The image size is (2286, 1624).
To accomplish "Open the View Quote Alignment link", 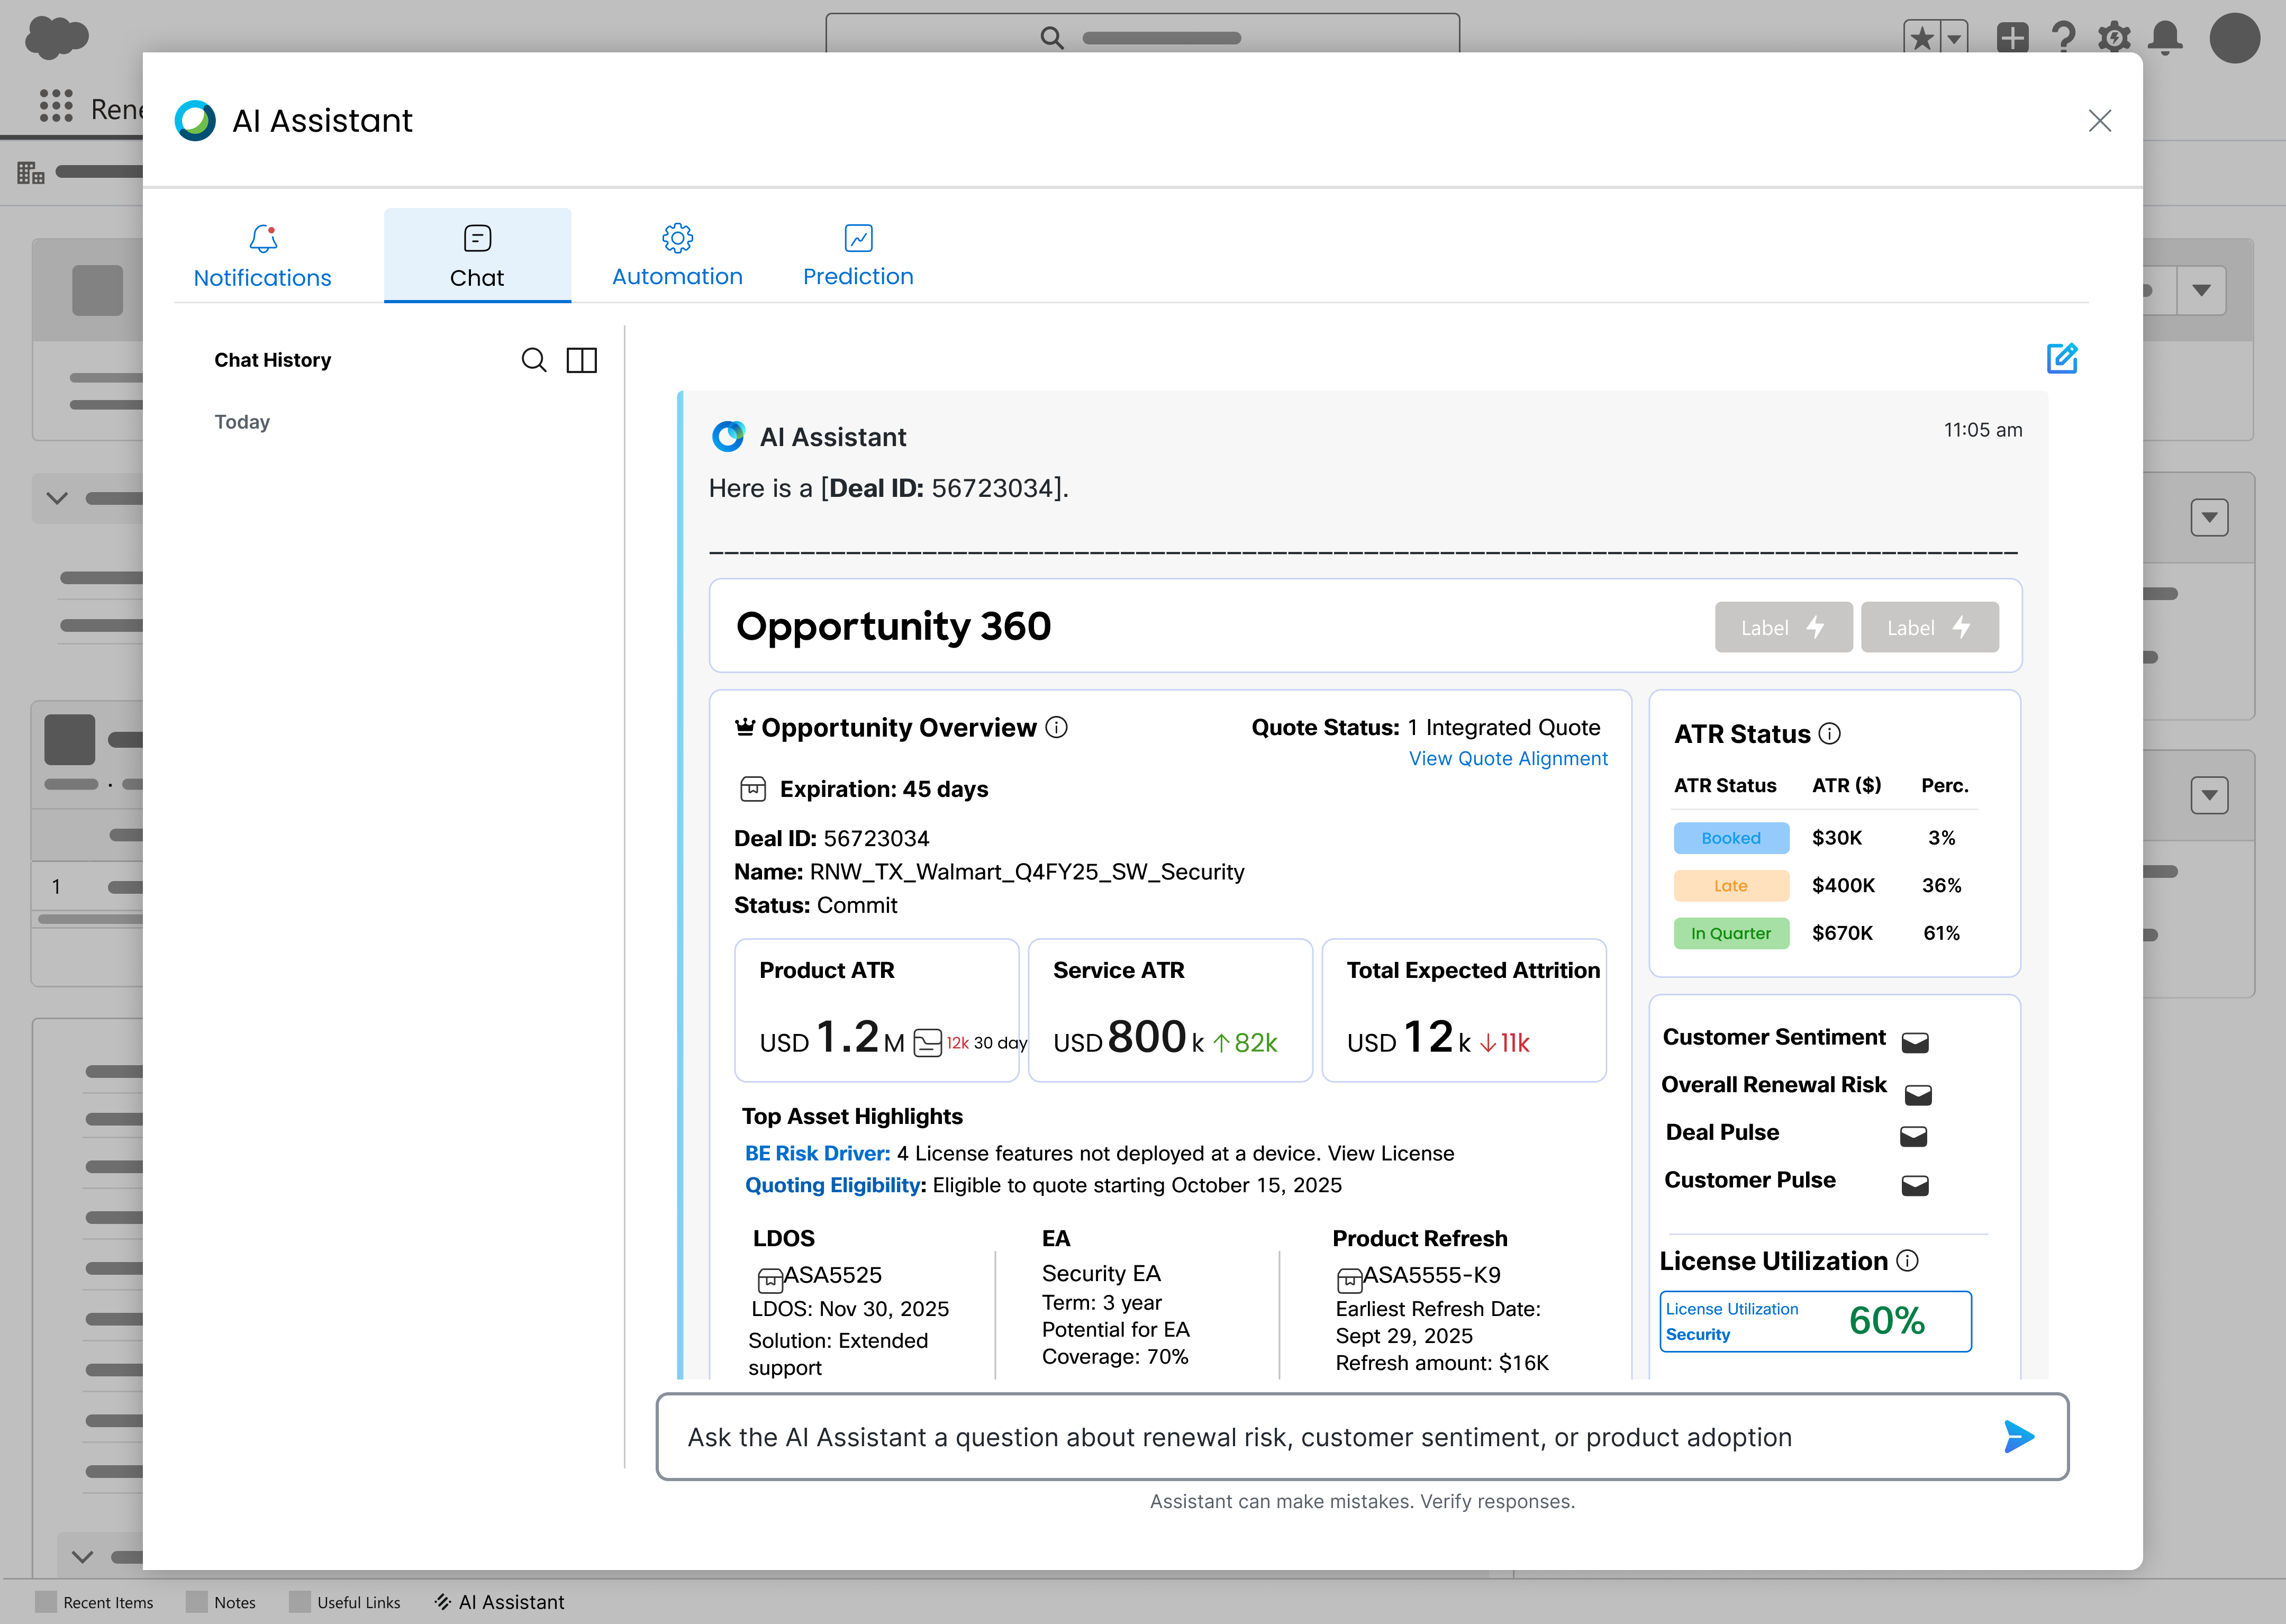I will (1508, 759).
